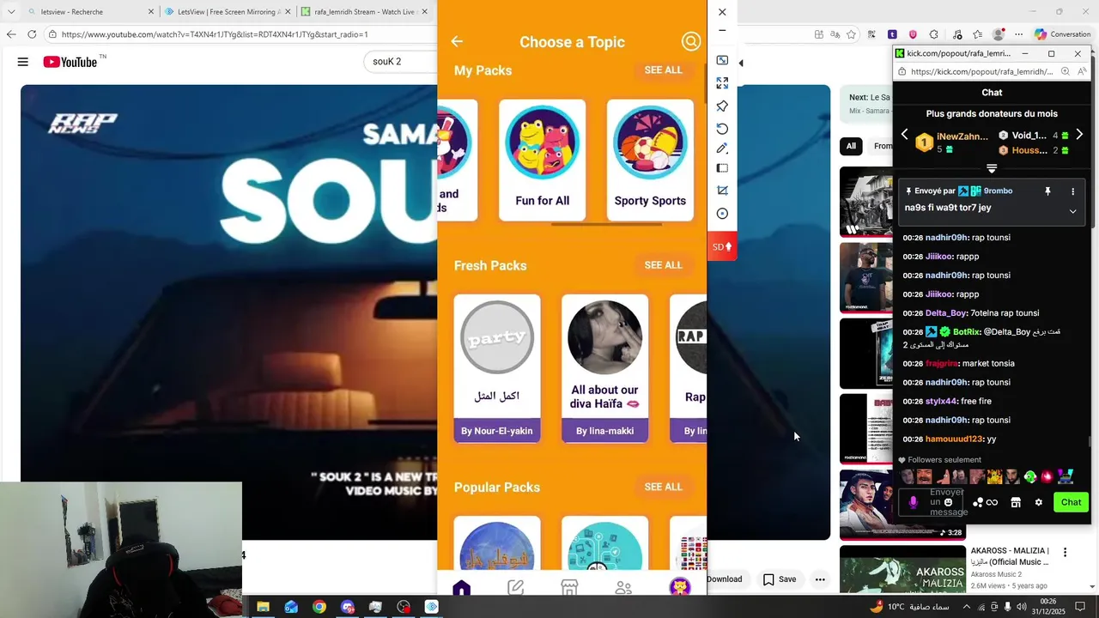Open browser settings ellipsis menu
This screenshot has height=618, width=1099.
pyautogui.click(x=1019, y=34)
